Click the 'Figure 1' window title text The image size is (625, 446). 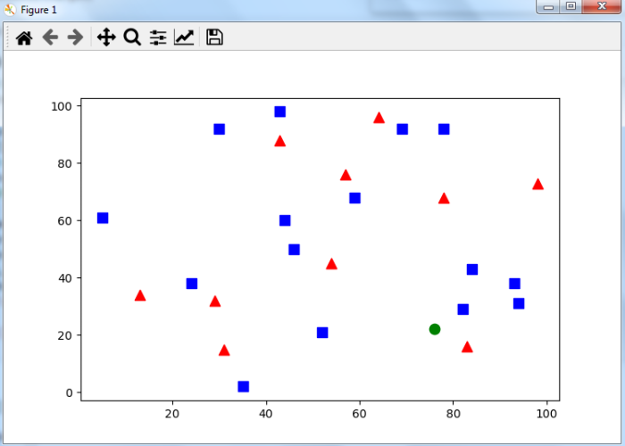point(38,10)
